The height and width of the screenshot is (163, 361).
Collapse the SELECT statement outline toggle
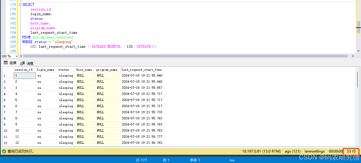[20, 5]
